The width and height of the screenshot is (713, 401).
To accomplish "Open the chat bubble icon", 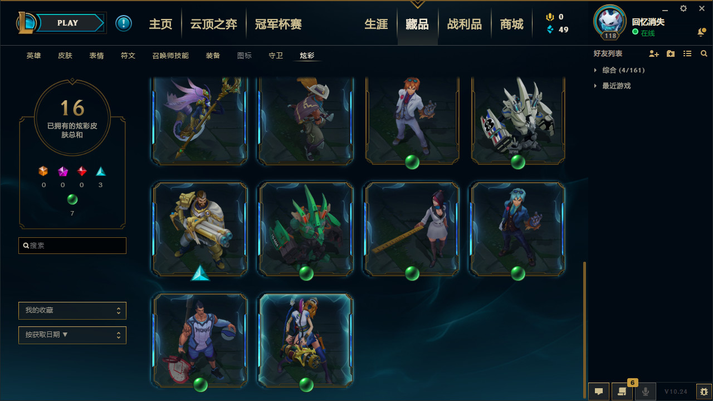I will click(599, 392).
